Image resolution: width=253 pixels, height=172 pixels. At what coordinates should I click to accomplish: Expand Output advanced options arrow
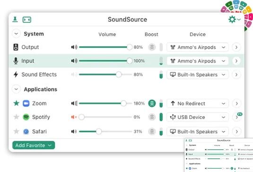tap(236, 47)
